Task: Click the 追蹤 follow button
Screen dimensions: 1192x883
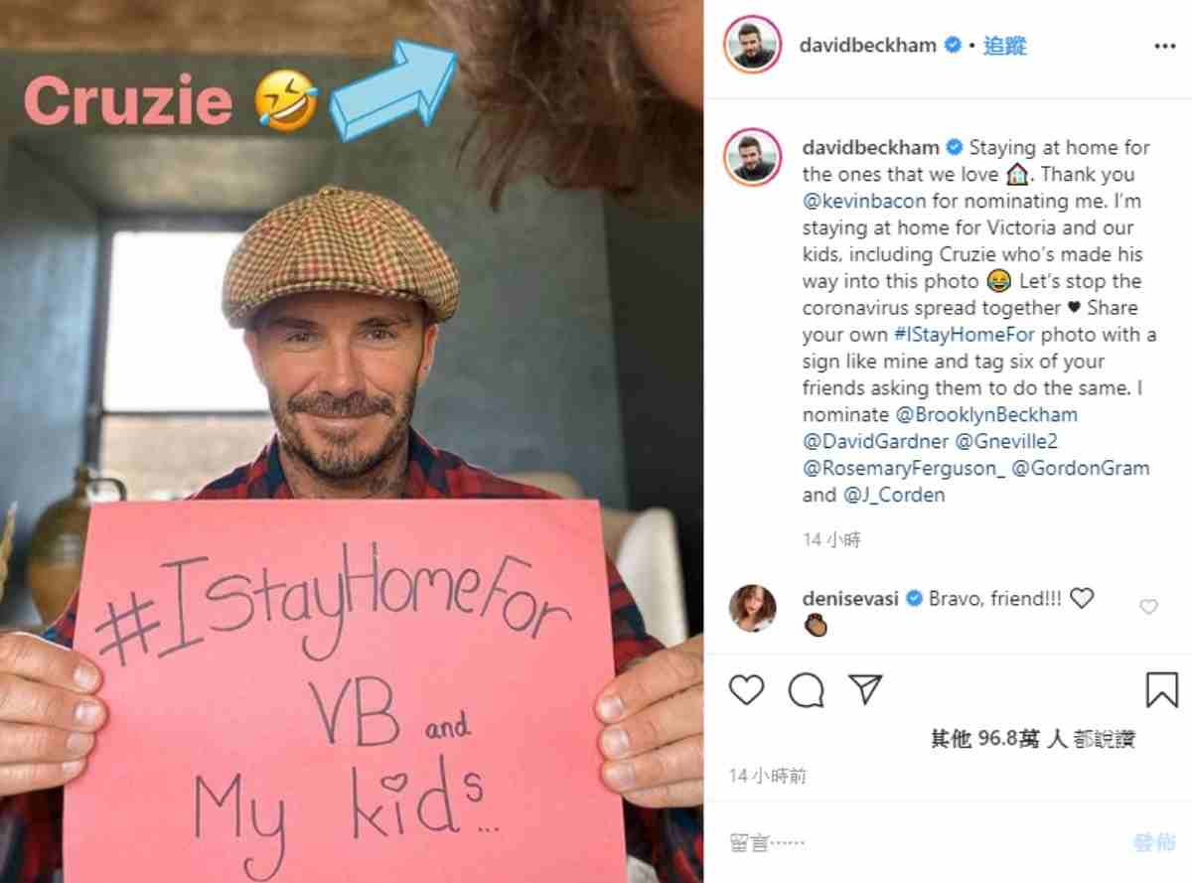Action: 1004,45
